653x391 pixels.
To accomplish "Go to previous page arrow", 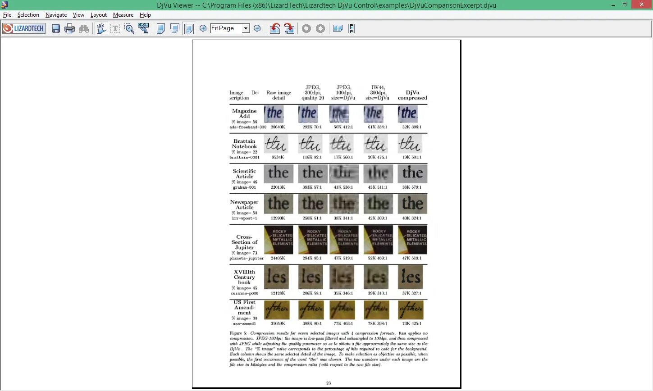I will [306, 29].
